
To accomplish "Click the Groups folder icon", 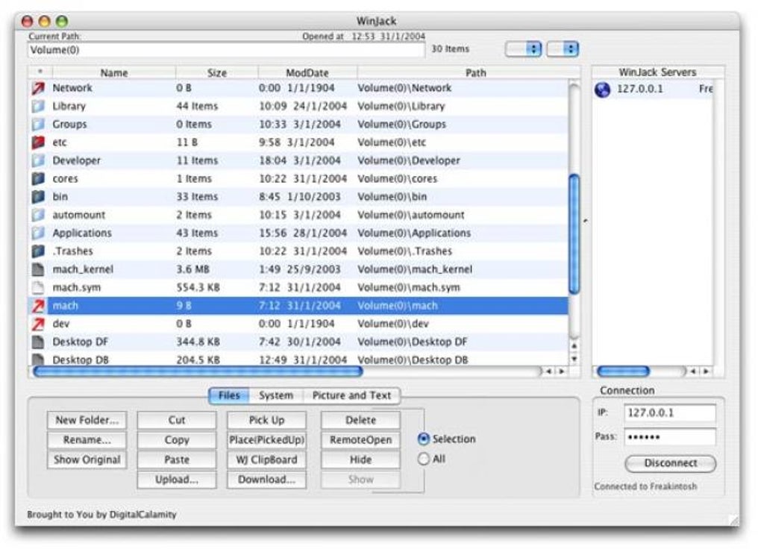I will [38, 125].
